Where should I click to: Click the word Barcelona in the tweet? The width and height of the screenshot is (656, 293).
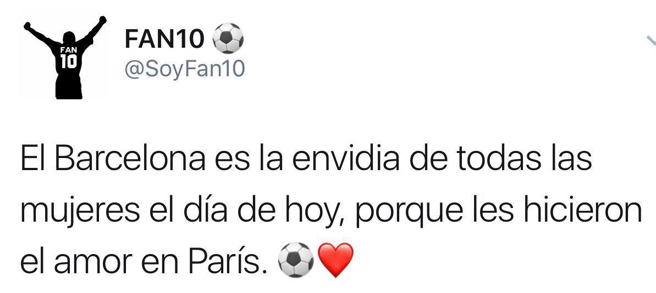130,159
